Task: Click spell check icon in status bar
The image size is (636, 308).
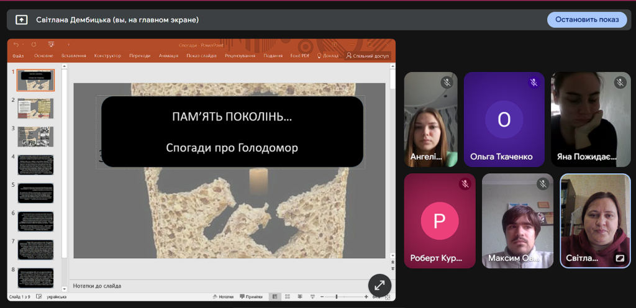Action: (39, 297)
